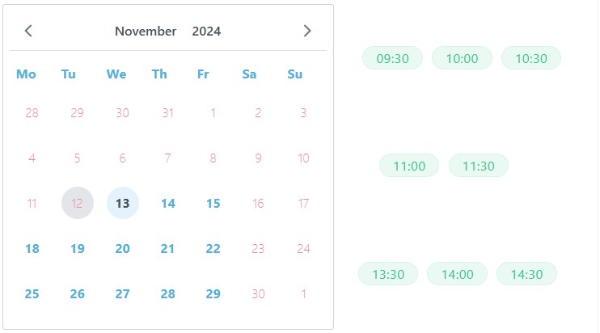Open the 2024 year selector
The width and height of the screenshot is (600, 333).
(x=207, y=32)
